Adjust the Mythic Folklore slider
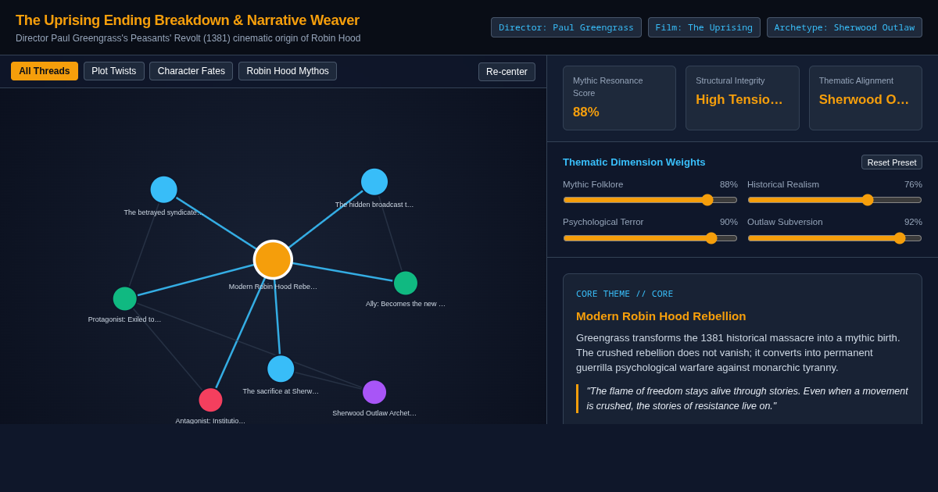The image size is (938, 492). [x=650, y=200]
